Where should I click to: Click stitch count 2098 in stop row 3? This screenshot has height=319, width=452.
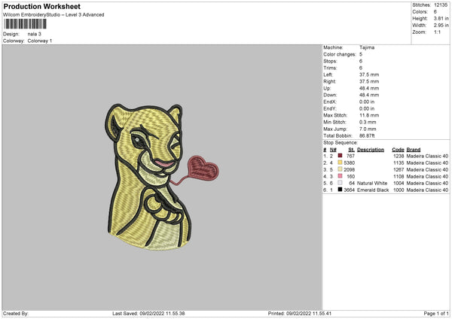tap(350, 169)
